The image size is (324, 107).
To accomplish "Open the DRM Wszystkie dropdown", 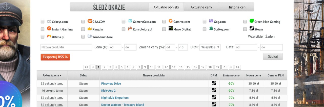I will click(x=210, y=47).
